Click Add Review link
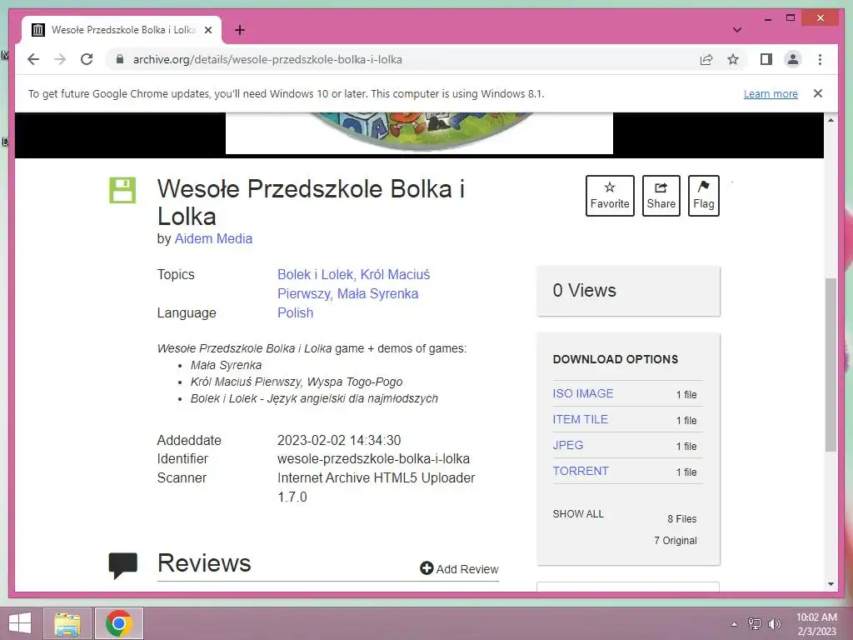853x640 pixels. click(459, 568)
